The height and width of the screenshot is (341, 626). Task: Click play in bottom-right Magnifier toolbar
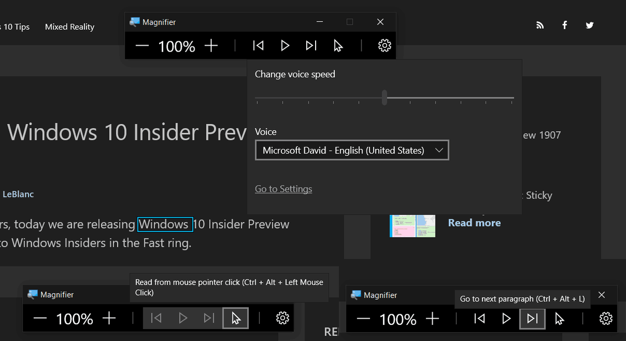pos(506,319)
